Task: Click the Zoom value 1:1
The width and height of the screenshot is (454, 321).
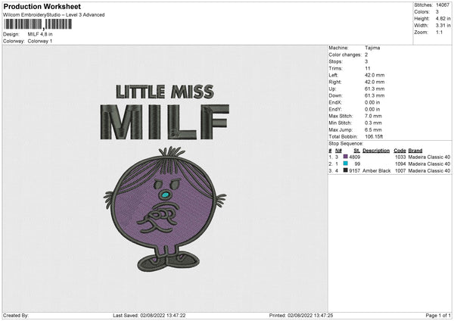Action: pyautogui.click(x=439, y=33)
